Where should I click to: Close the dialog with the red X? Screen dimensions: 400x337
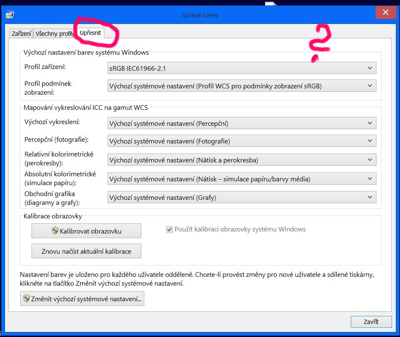pyautogui.click(x=386, y=13)
